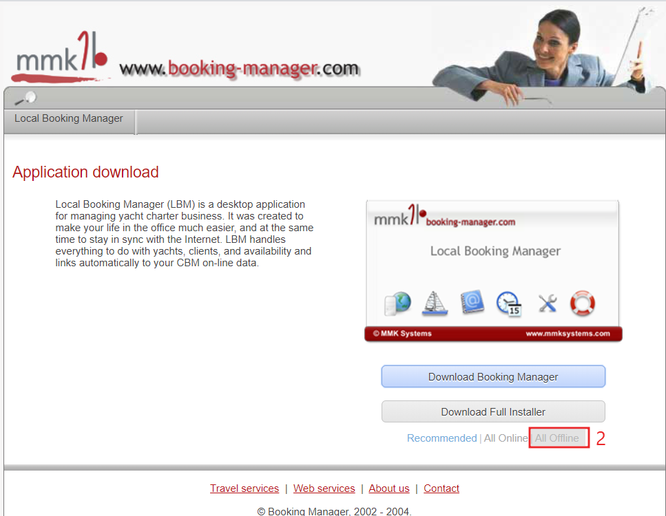Select the All Online option
This screenshot has height=516, width=666.
(x=506, y=438)
